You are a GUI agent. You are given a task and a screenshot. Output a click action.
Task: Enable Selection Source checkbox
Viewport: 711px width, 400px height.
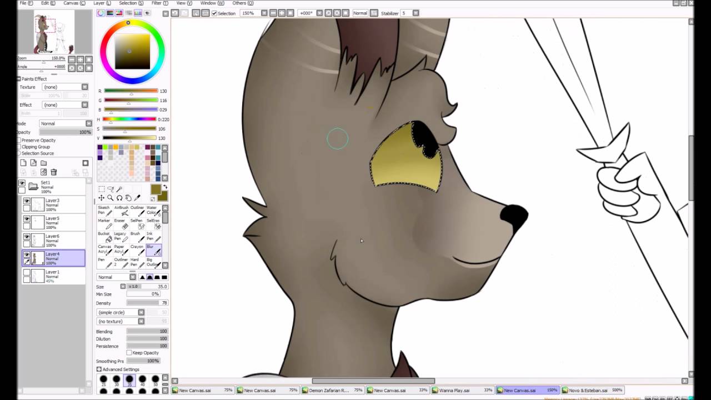point(19,153)
